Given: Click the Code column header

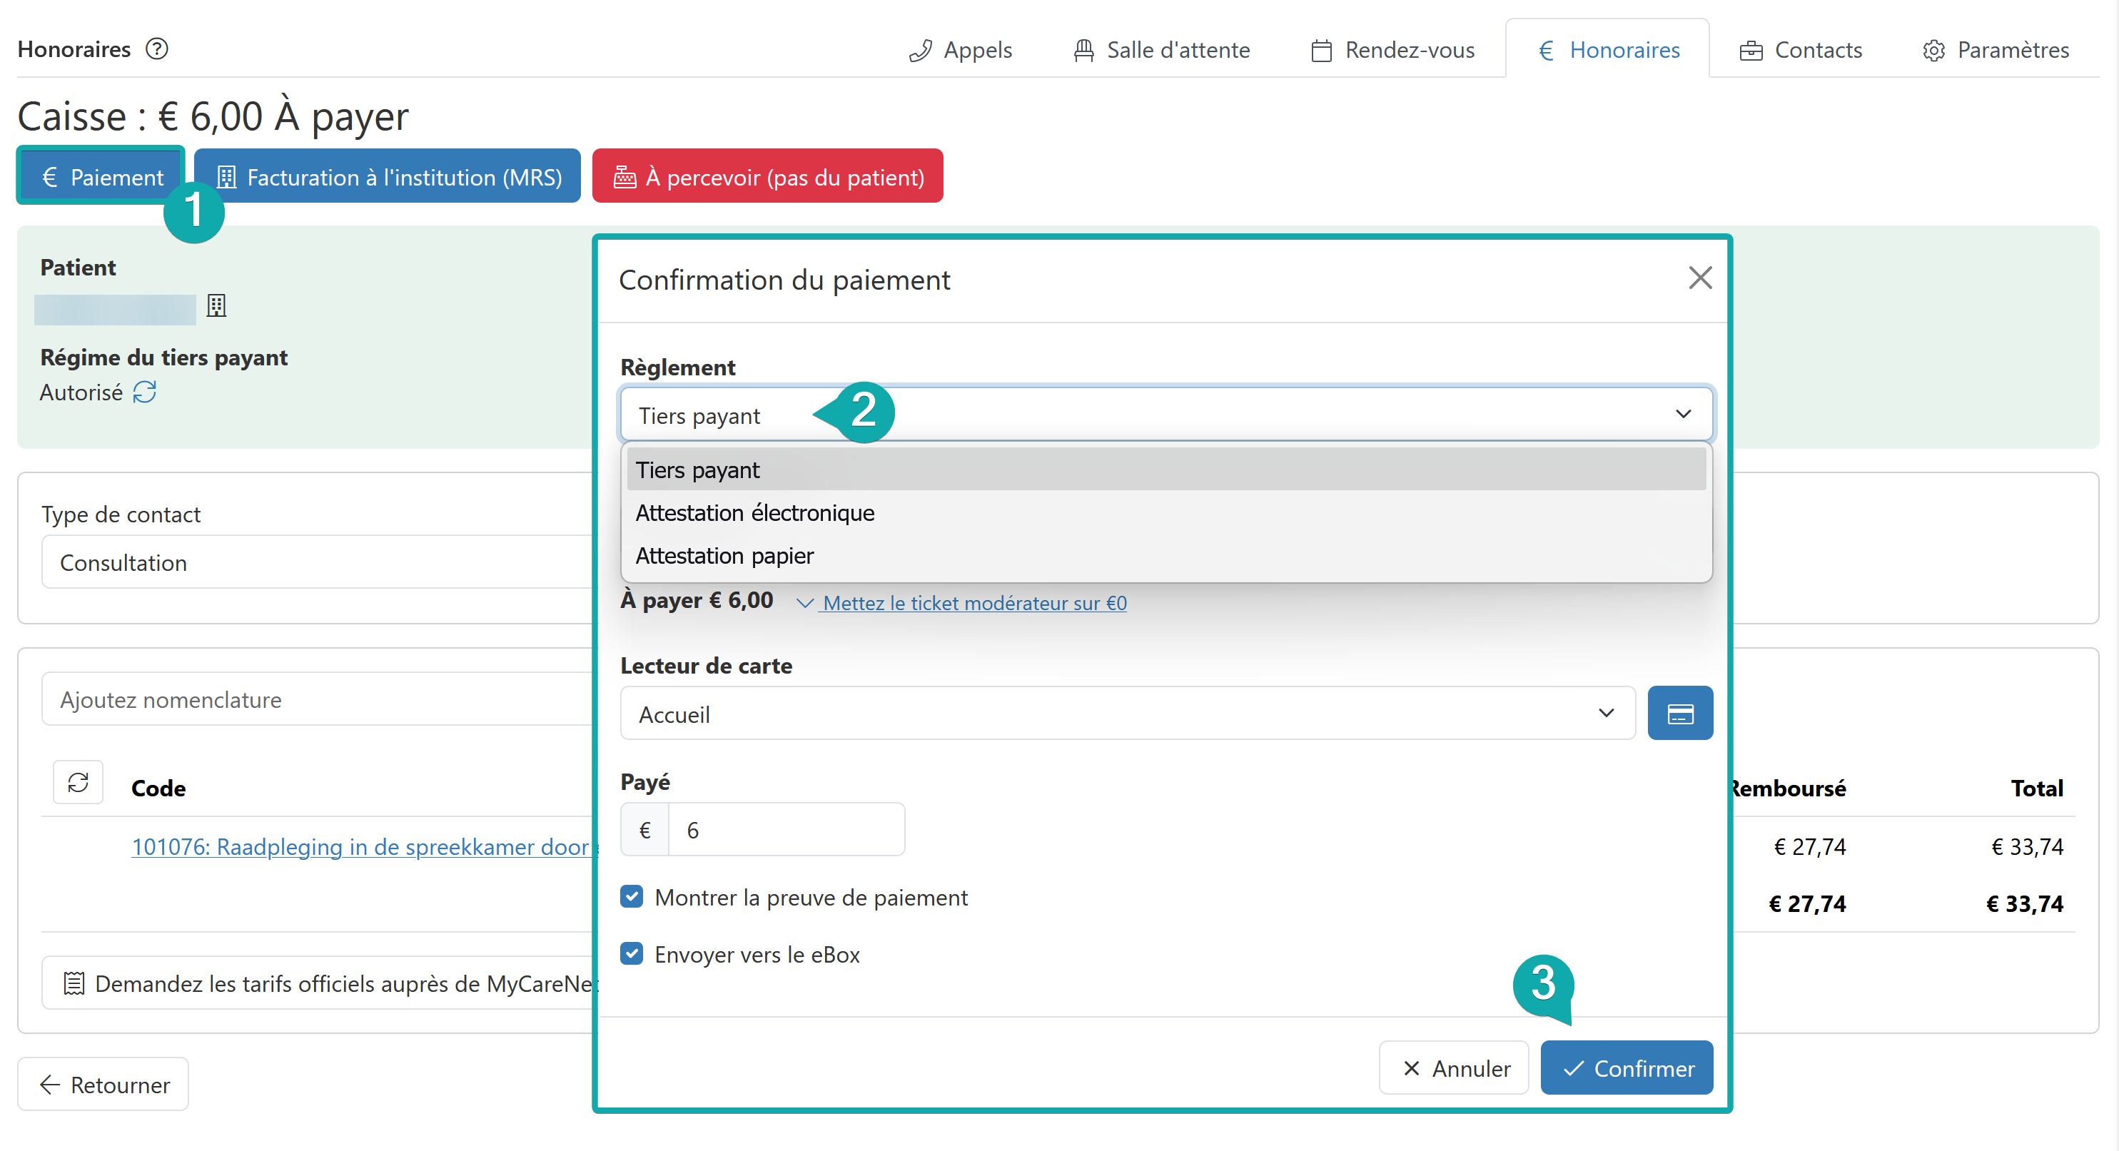Looking at the screenshot, I should [x=158, y=789].
